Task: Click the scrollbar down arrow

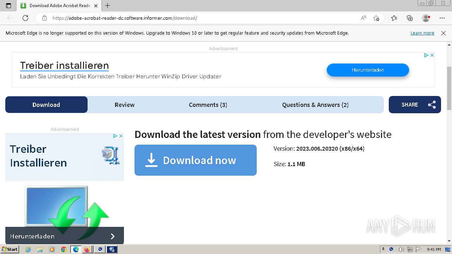Action: coord(449,241)
